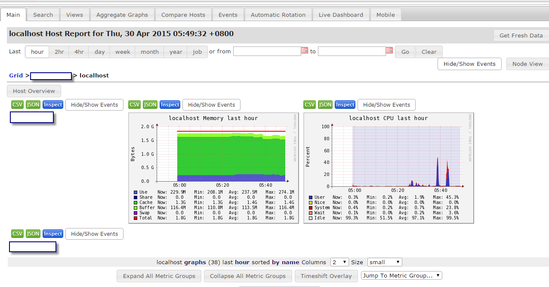This screenshot has height=287, width=549.
Task: Download CSV for the Memory graph
Action: click(134, 105)
